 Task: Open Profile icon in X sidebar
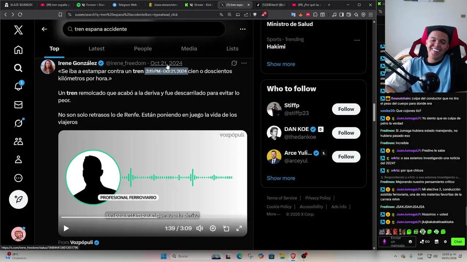(18, 159)
